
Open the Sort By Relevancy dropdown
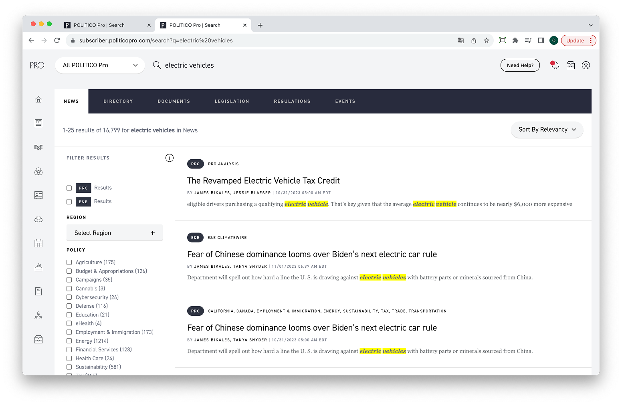pyautogui.click(x=547, y=129)
